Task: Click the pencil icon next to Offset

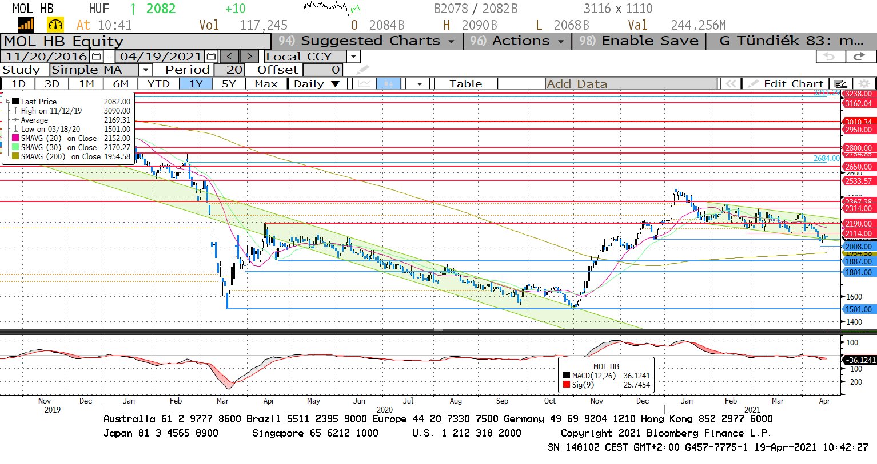Action: (362, 70)
